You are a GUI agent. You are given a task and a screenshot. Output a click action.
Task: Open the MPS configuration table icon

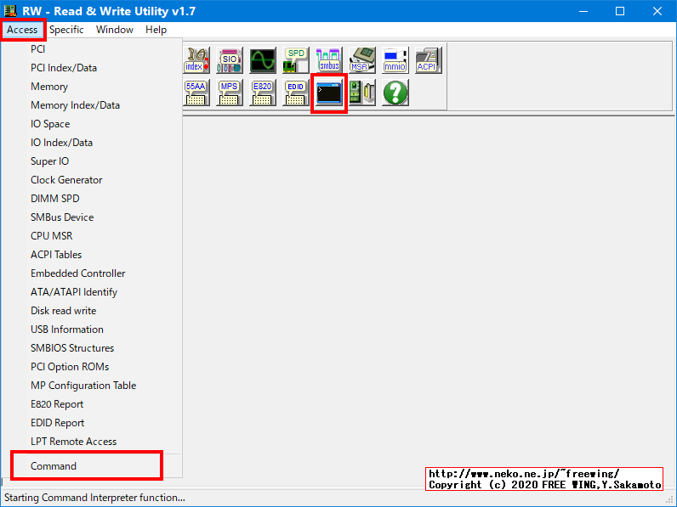[230, 93]
